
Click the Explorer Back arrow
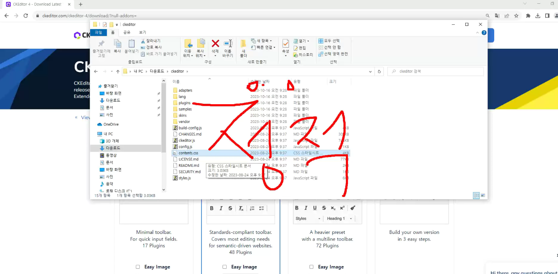click(96, 71)
